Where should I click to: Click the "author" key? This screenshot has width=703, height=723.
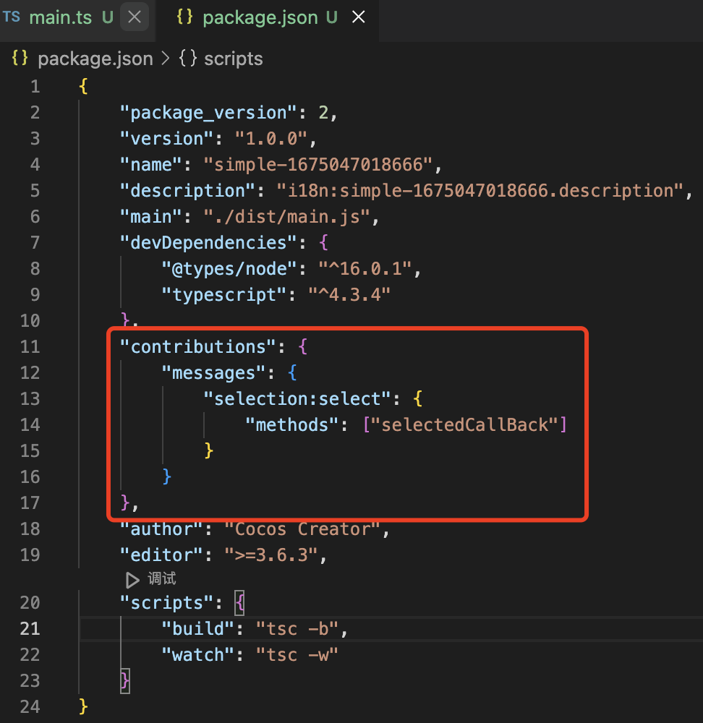coord(161,529)
